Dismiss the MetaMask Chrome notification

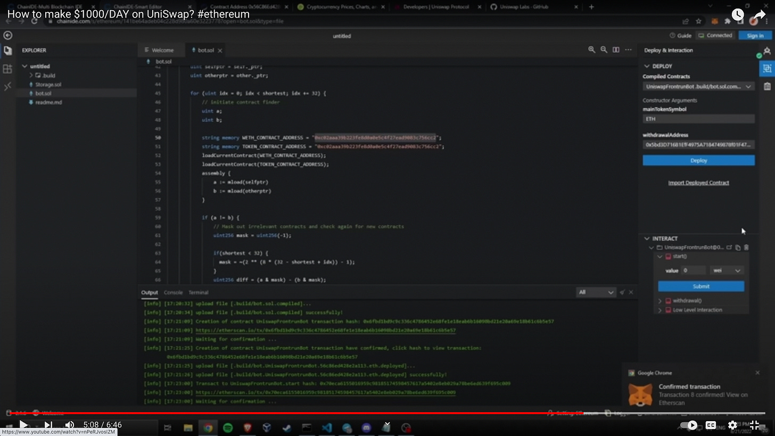[x=757, y=373]
